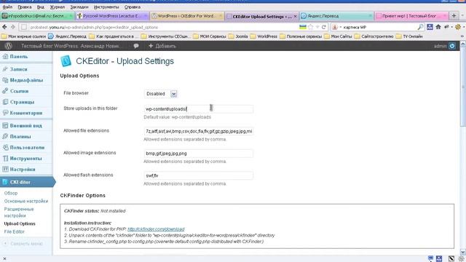
Task: Open the Закладки menu
Action: click(79, 7)
